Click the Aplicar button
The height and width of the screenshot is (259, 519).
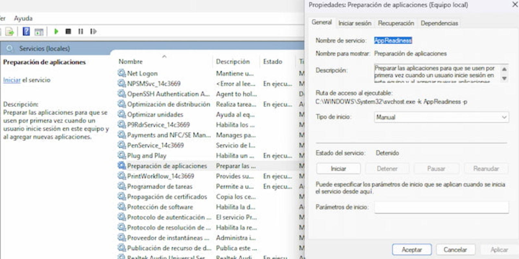click(499, 250)
